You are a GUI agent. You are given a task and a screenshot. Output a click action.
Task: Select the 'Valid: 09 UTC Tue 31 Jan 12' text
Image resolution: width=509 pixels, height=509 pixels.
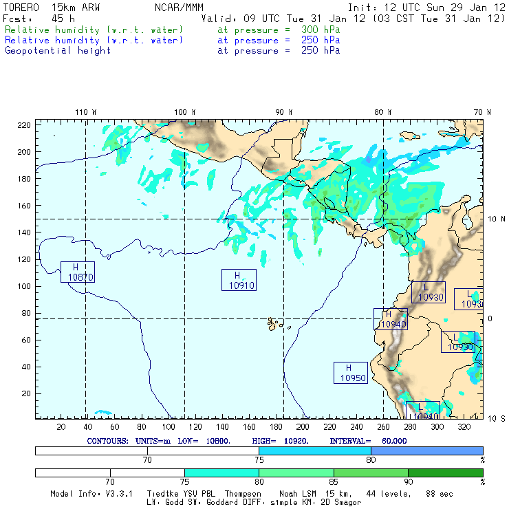tap(283, 19)
